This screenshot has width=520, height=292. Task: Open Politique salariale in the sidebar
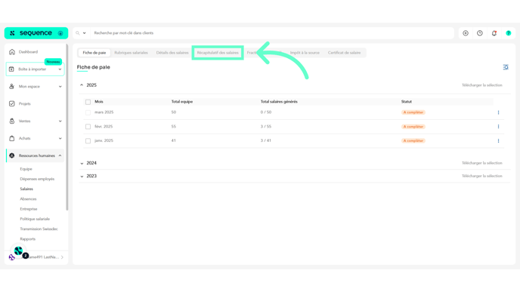(x=35, y=219)
